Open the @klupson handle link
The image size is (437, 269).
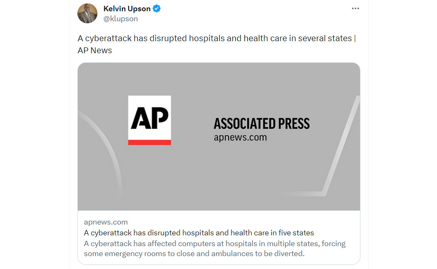pyautogui.click(x=120, y=19)
